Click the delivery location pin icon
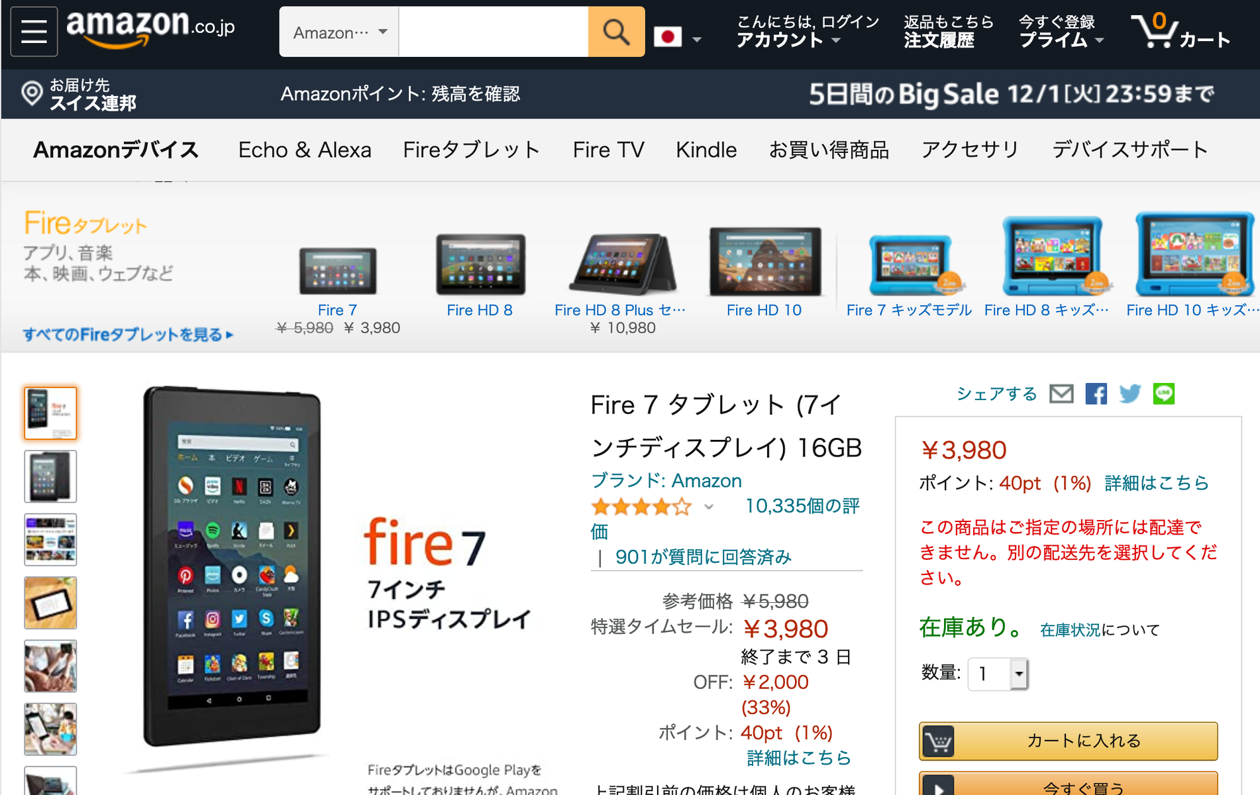The width and height of the screenshot is (1260, 795). (x=31, y=93)
